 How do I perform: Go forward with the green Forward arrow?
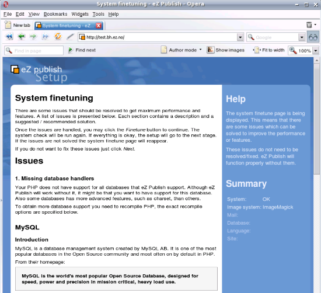(33, 37)
